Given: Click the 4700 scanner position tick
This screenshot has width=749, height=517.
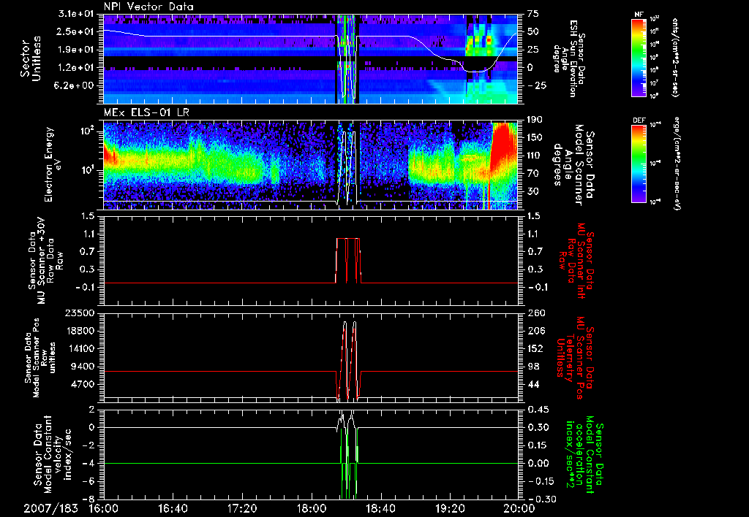Looking at the screenshot, I should (x=82, y=384).
